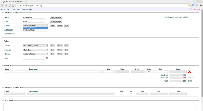The height and width of the screenshot is (111, 203).
Task: Select Mr Greg Abbott in dropdown list
Action: pyautogui.click(x=36, y=30)
